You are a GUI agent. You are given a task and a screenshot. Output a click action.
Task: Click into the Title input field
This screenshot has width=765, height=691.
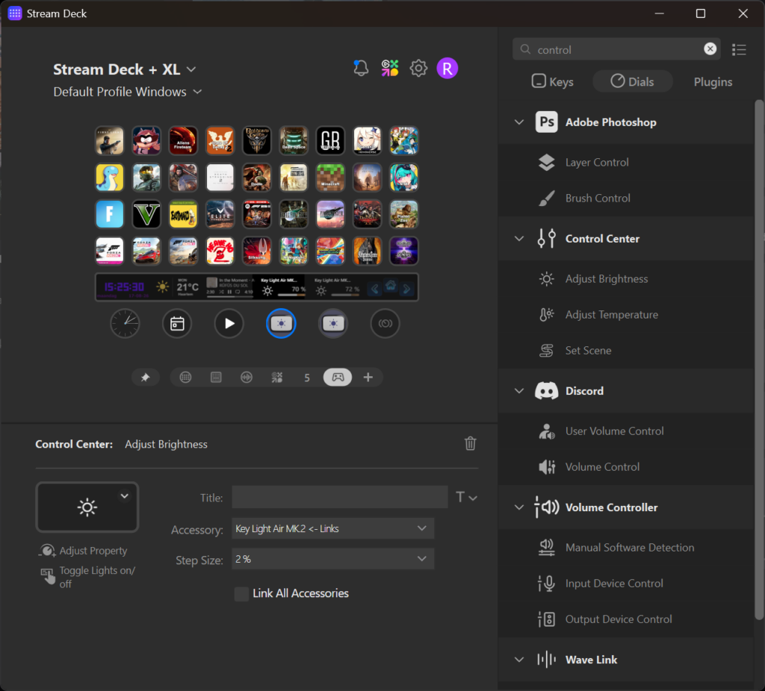coord(340,497)
